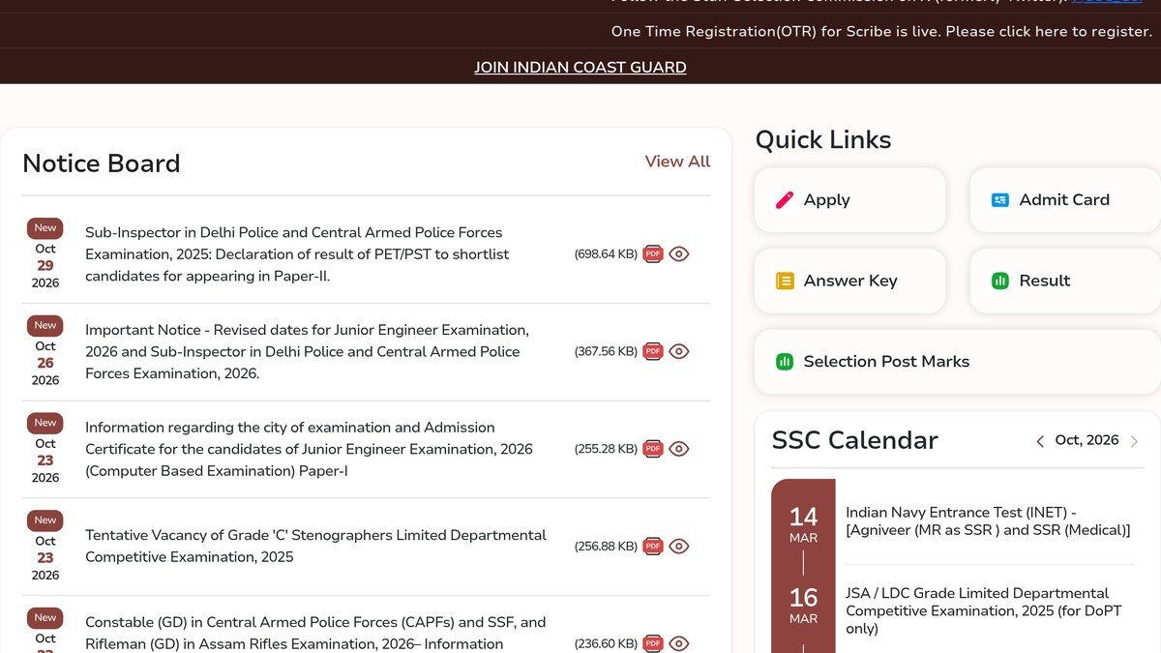The image size is (1161, 653).
Task: Click the green chart icon on Result
Action: tap(1000, 281)
